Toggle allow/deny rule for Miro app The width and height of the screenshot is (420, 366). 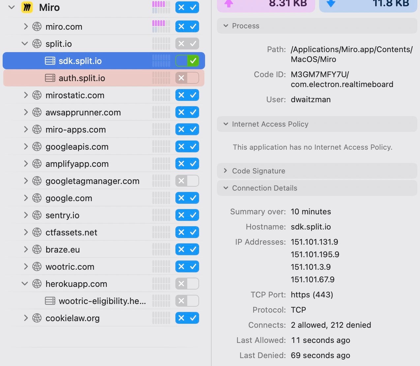click(x=187, y=7)
